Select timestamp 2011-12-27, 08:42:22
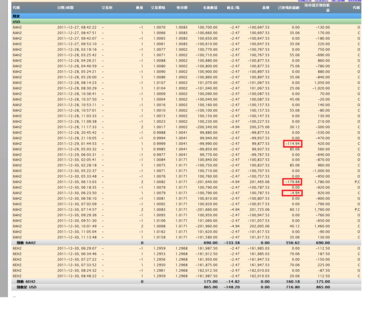The image size is (378, 334). click(77, 27)
